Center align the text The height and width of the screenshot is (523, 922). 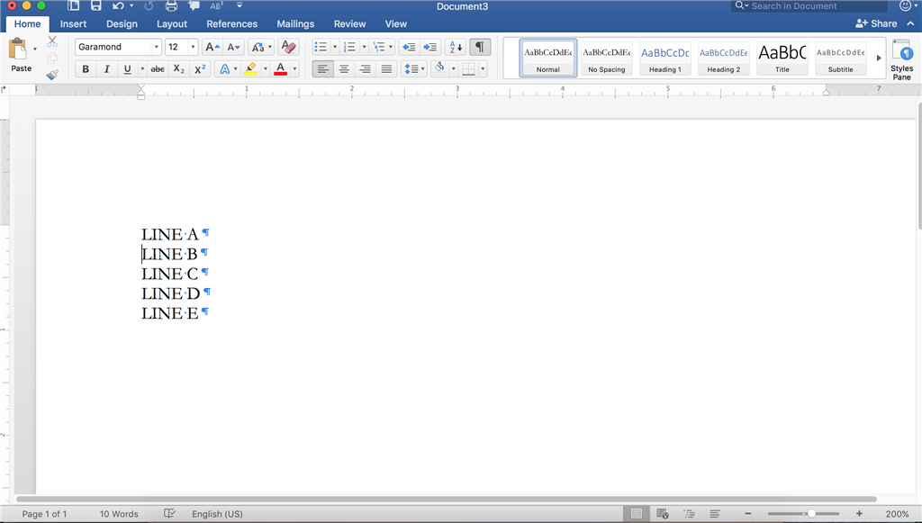coord(344,68)
